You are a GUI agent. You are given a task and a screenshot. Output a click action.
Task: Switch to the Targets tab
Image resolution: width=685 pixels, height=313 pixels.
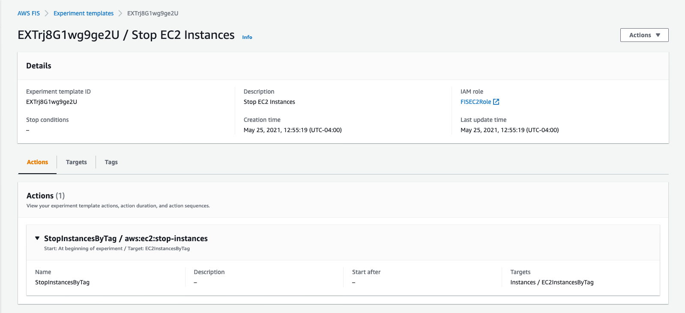tap(76, 162)
